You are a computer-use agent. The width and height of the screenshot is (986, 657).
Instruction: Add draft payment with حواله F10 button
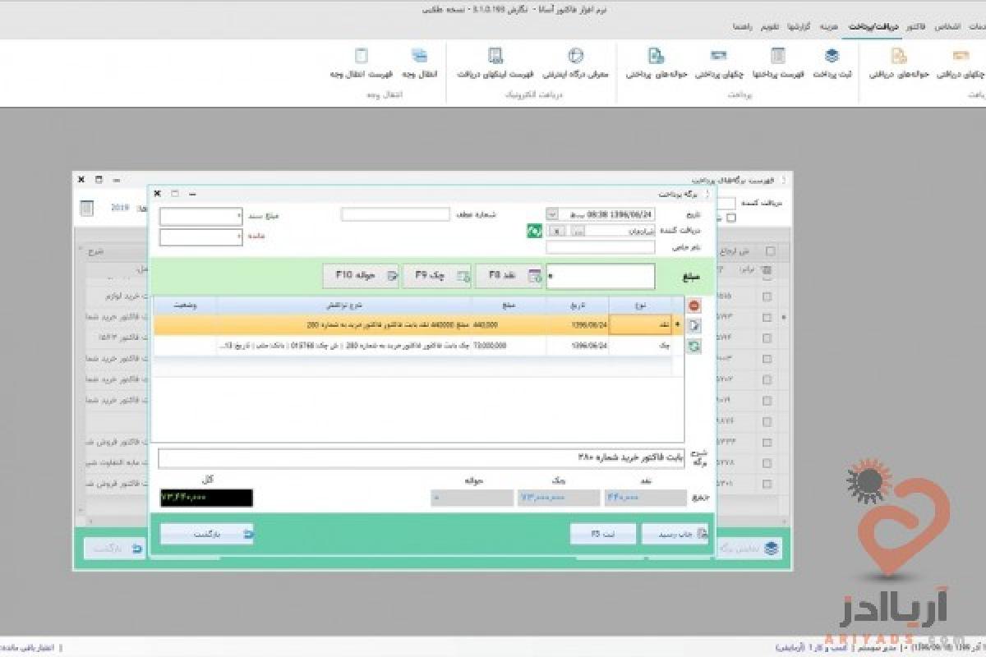tap(362, 277)
